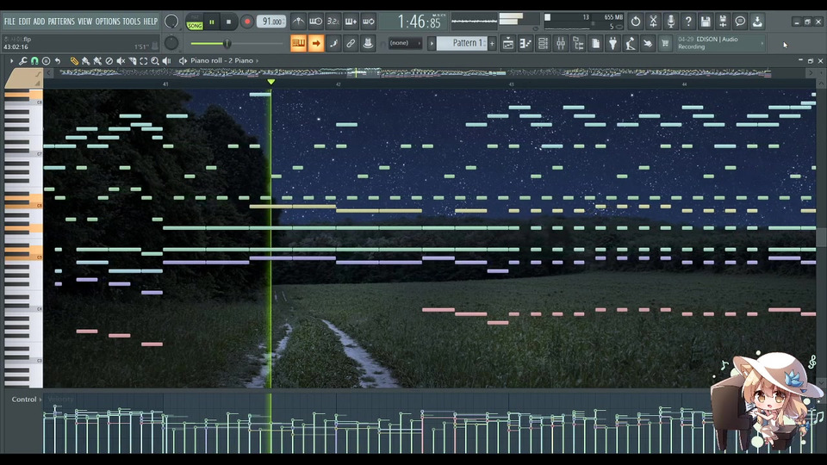The image size is (827, 465).
Task: Open the EDIT menu
Action: [25, 22]
